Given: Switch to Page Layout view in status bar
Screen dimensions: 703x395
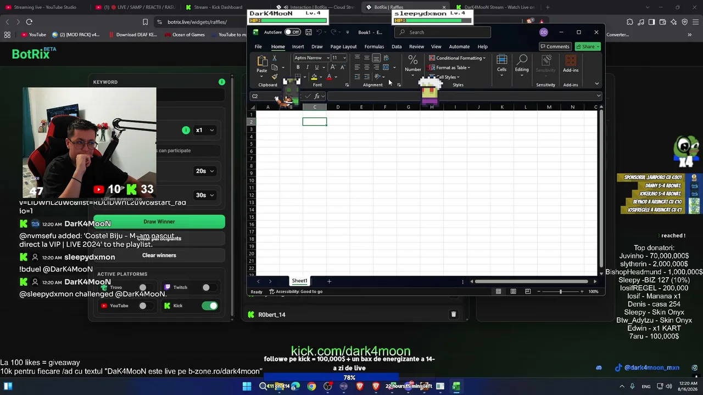Looking at the screenshot, I should coord(514,291).
